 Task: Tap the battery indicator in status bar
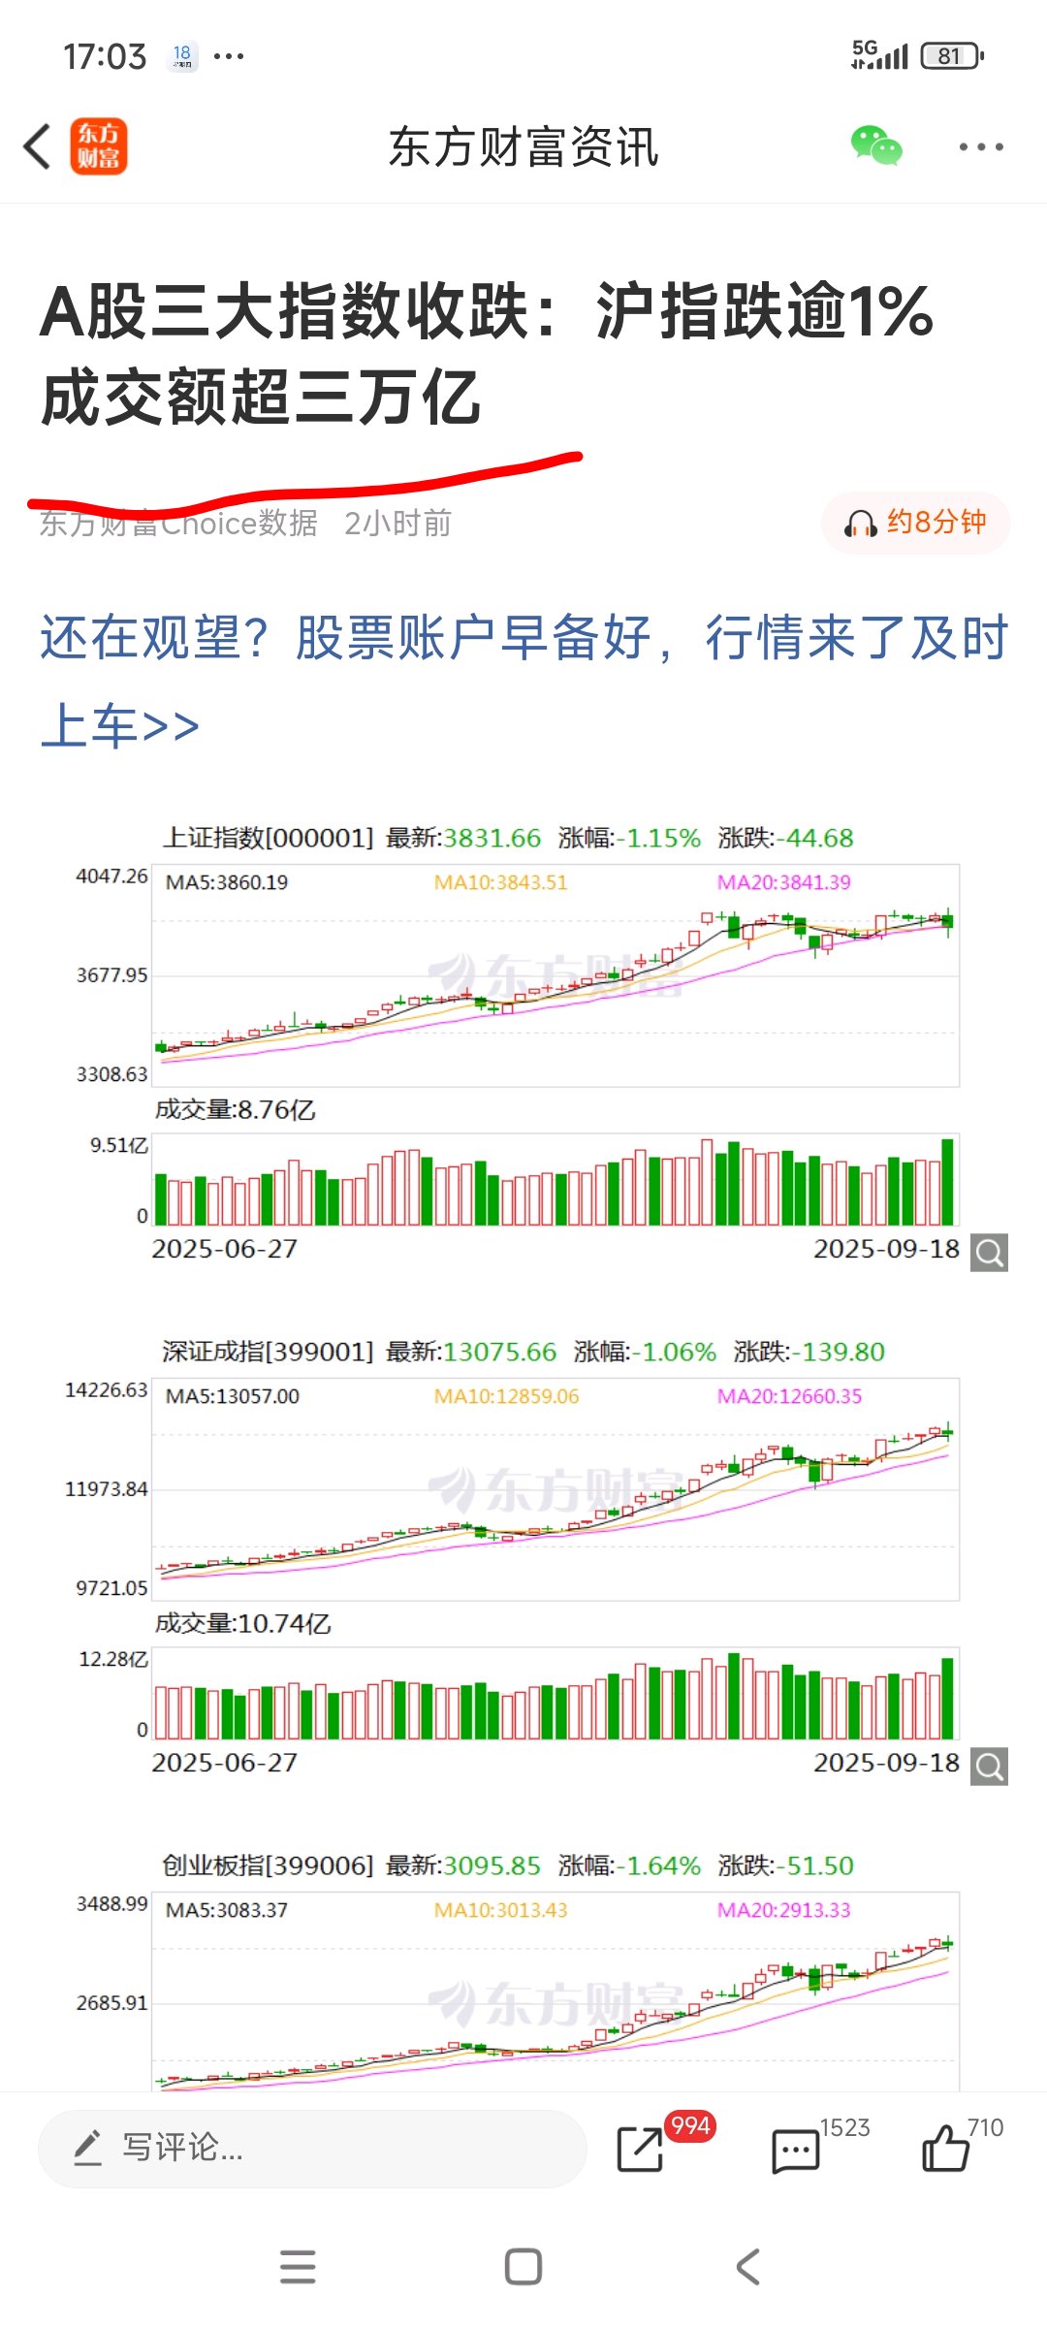[x=952, y=56]
